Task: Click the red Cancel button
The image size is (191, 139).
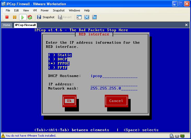Action: 117,101
